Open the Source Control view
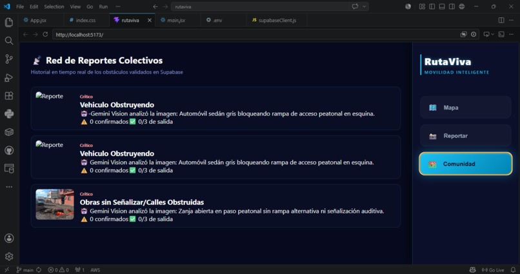 coord(9,59)
